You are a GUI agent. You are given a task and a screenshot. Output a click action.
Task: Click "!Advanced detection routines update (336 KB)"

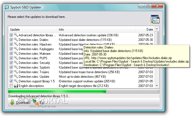tap(88, 35)
